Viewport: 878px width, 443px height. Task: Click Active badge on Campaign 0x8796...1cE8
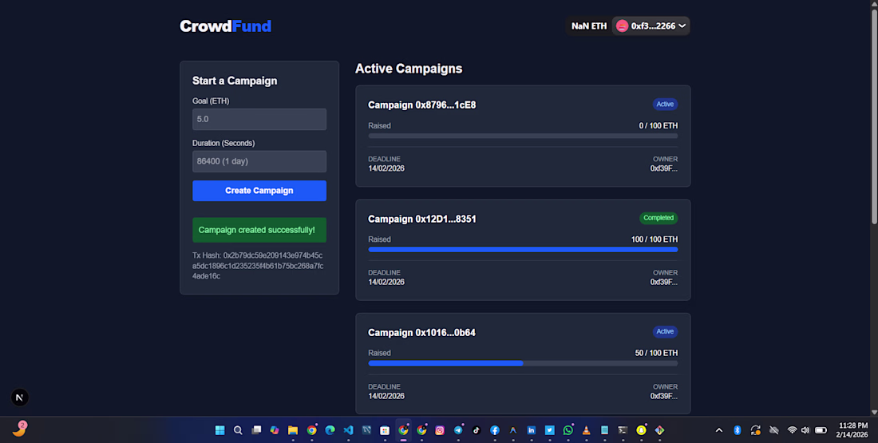point(665,105)
